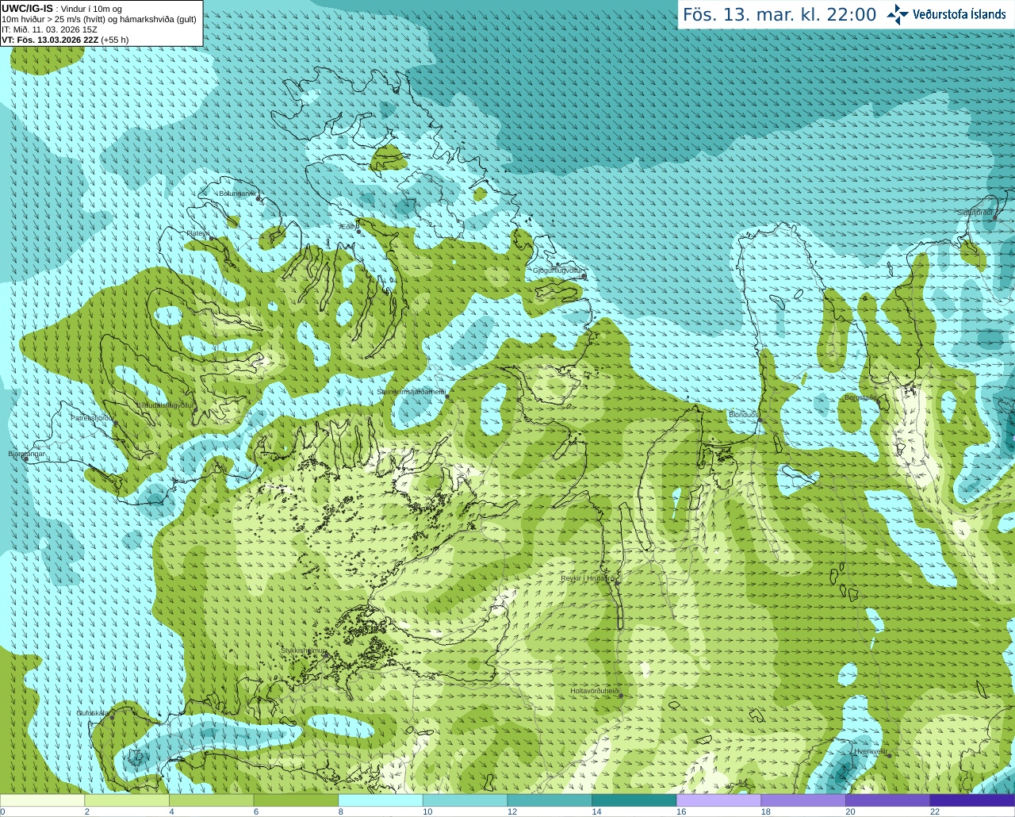Image resolution: width=1015 pixels, height=817 pixels.
Task: Click the Veðurstofa Íslands name text
Action: (959, 14)
